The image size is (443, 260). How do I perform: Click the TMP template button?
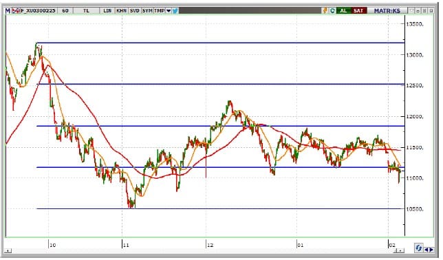pos(160,11)
